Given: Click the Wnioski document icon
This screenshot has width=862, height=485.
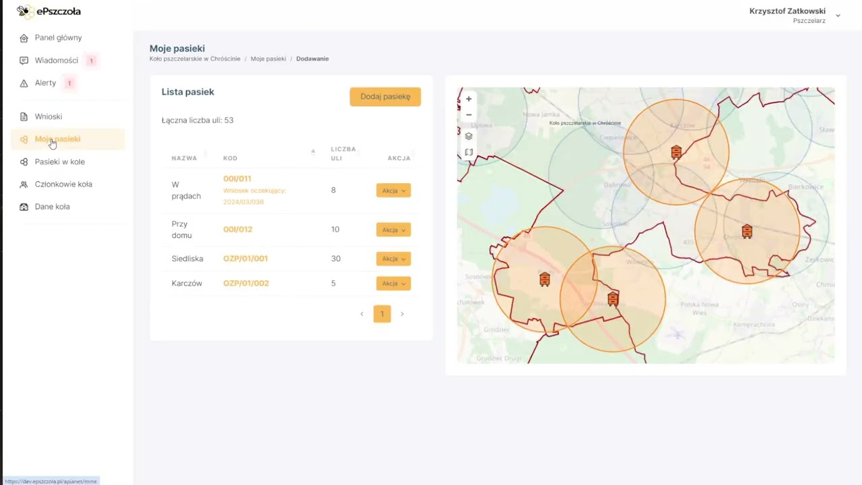Looking at the screenshot, I should 24,117.
